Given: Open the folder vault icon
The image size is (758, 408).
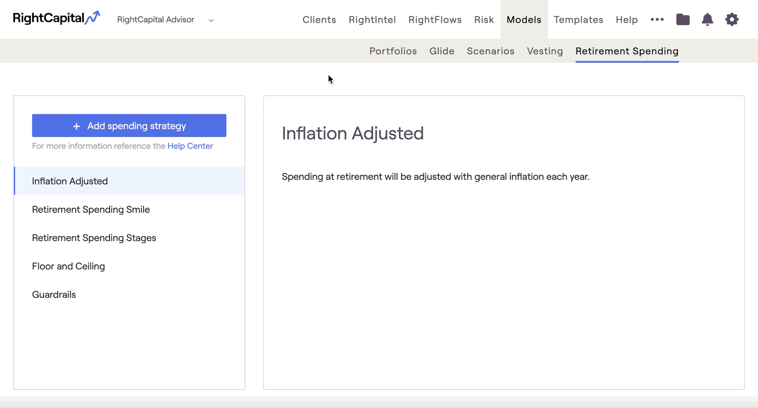Looking at the screenshot, I should [683, 19].
